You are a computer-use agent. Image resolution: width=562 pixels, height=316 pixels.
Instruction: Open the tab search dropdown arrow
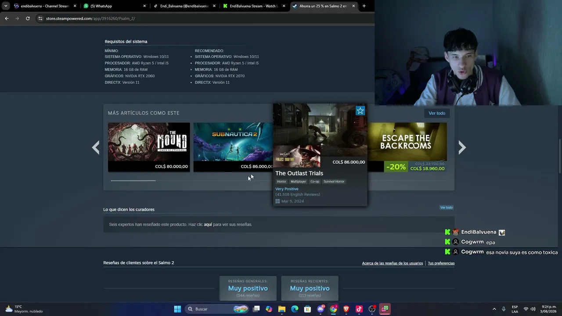[x=5, y=6]
